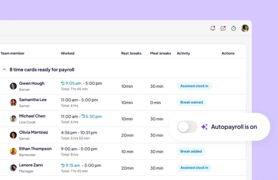The height and width of the screenshot is (180, 278).
Task: Click the edited 9:05 am clock-in time
Action: [73, 83]
